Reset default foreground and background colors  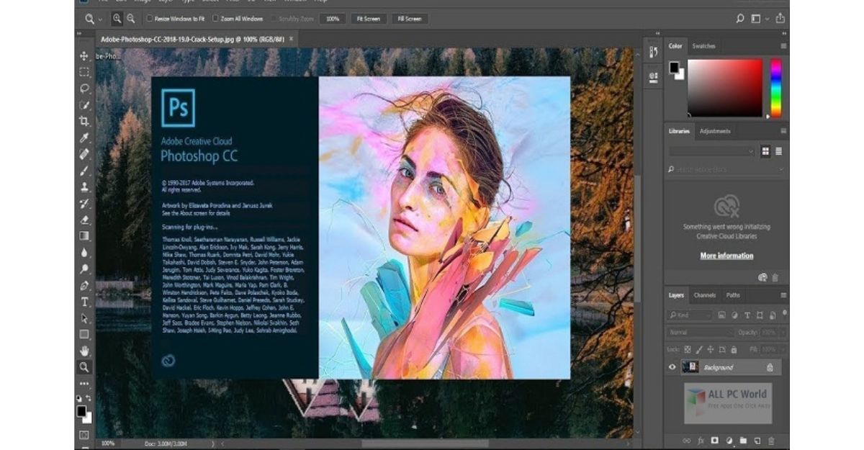tap(78, 398)
